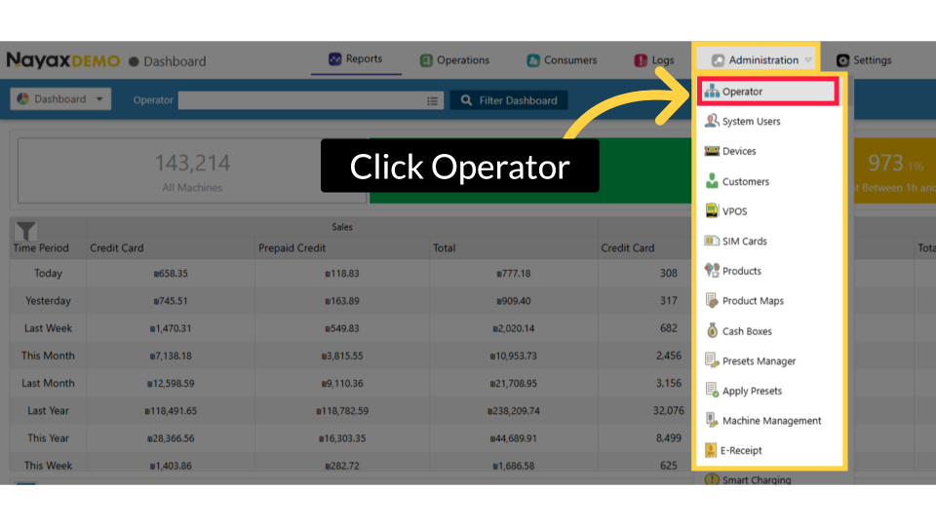This screenshot has height=526, width=936.
Task: Click the magnifier icon on Filter Dashboard
Action: point(466,100)
